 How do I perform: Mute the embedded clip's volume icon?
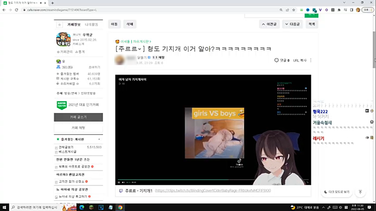coord(123,182)
